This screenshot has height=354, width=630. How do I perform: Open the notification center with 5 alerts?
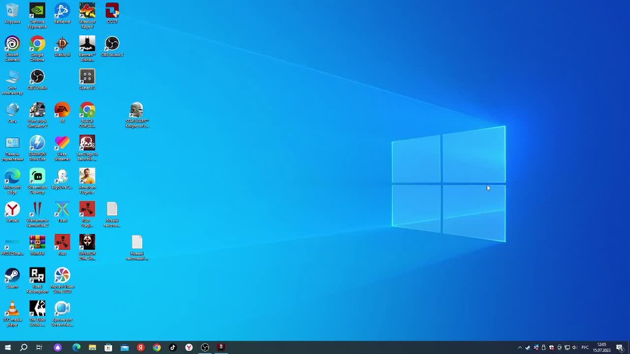620,348
